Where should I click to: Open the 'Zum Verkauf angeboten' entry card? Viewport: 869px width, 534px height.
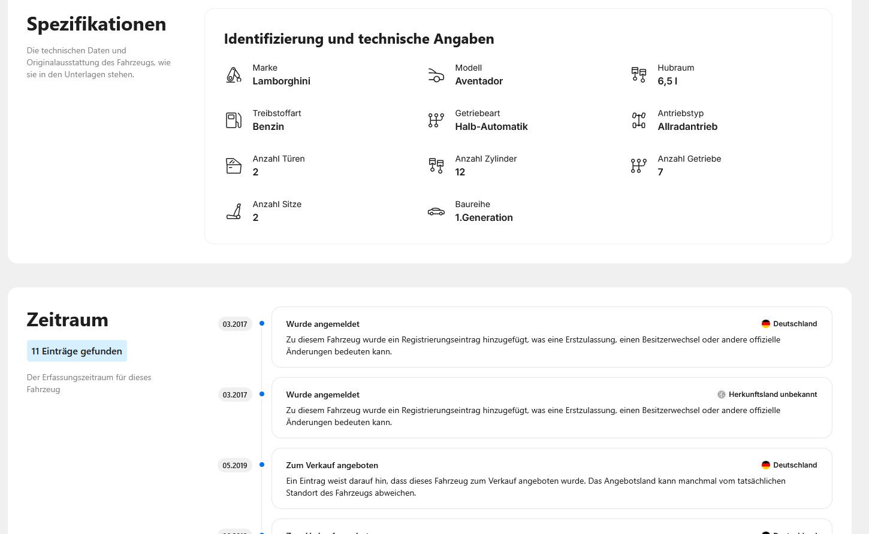pyautogui.click(x=551, y=478)
